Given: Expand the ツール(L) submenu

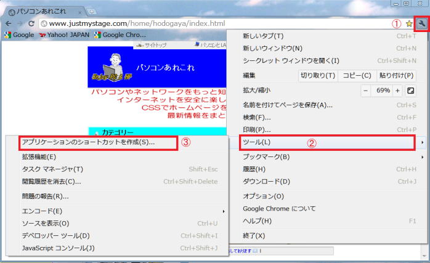Looking at the screenshot, I should coord(327,142).
